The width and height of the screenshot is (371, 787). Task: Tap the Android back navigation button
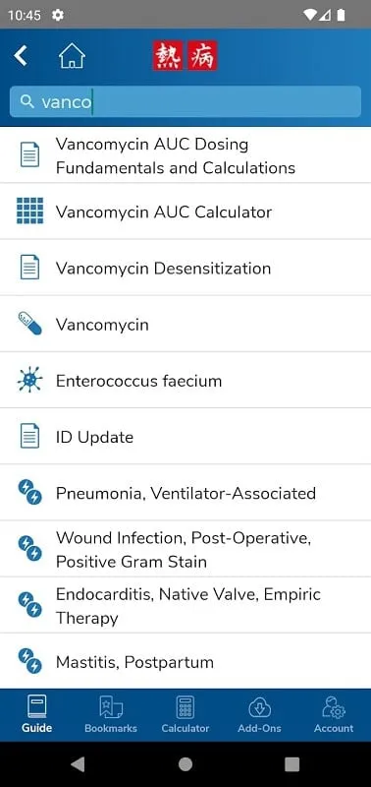click(x=78, y=764)
